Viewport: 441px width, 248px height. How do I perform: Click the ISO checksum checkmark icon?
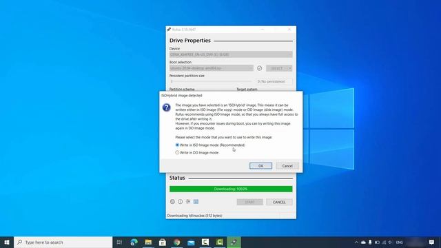click(x=259, y=68)
